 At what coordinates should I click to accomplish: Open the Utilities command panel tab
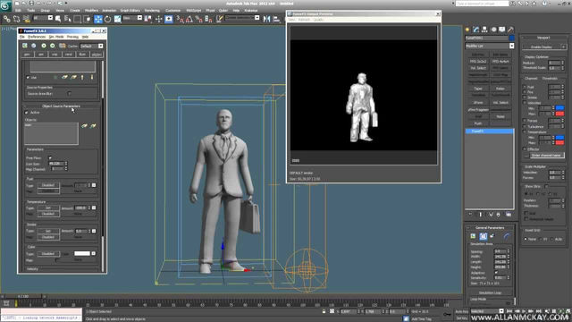point(510,30)
